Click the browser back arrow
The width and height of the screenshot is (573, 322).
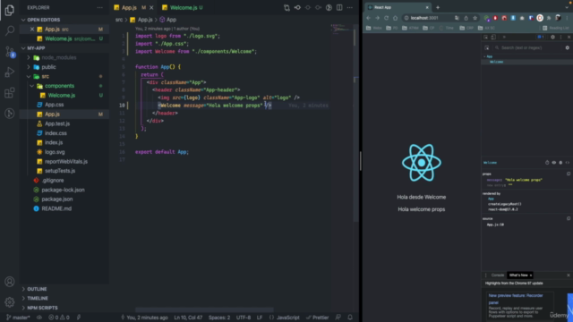(368, 18)
